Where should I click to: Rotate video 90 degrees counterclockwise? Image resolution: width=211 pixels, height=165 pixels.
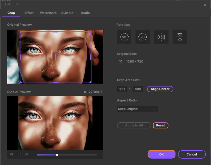point(143,37)
